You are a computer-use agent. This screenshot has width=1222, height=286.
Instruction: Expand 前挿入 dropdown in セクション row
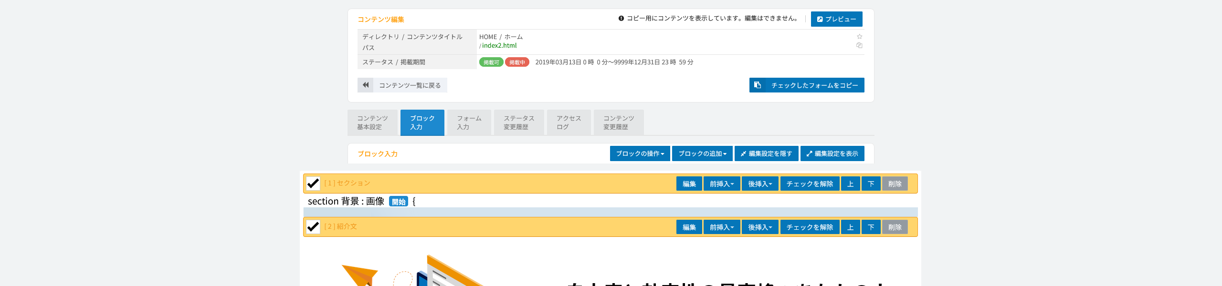(722, 184)
